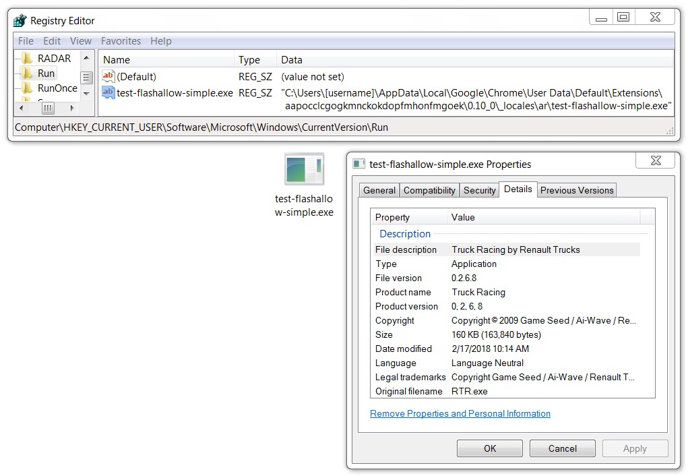
Task: Click the '160 KB (163,840 bytes)' value
Action: [x=496, y=334]
